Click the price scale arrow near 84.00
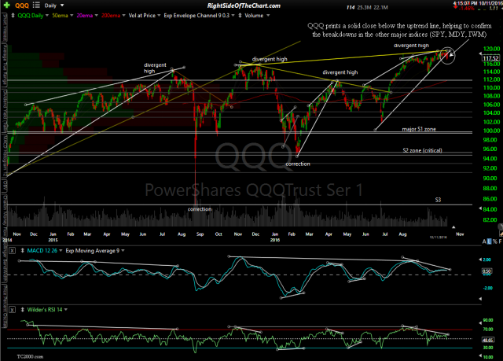Viewport: 503px width, 361px height. point(480,209)
